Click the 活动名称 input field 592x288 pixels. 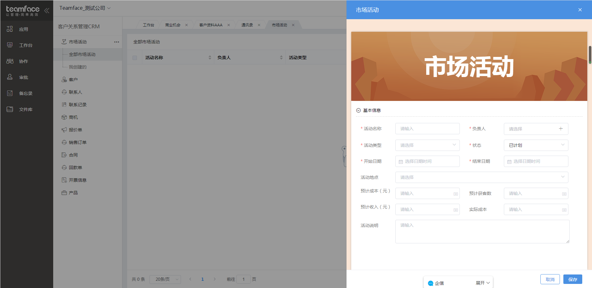click(427, 129)
